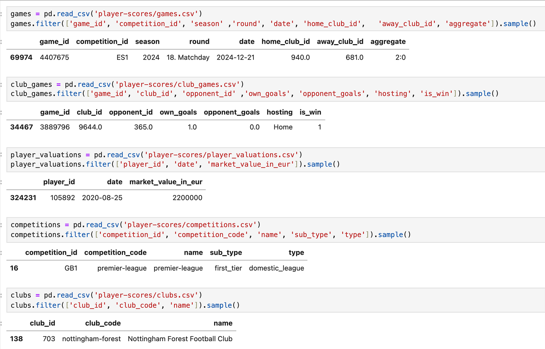The height and width of the screenshot is (349, 545).
Task: Click the player_id value 105892
Action: 63,198
